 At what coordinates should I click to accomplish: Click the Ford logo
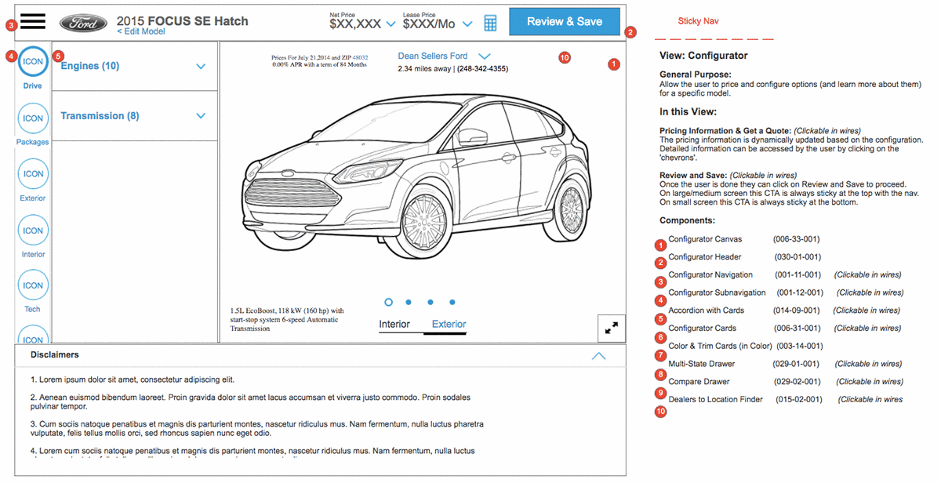tap(84, 24)
